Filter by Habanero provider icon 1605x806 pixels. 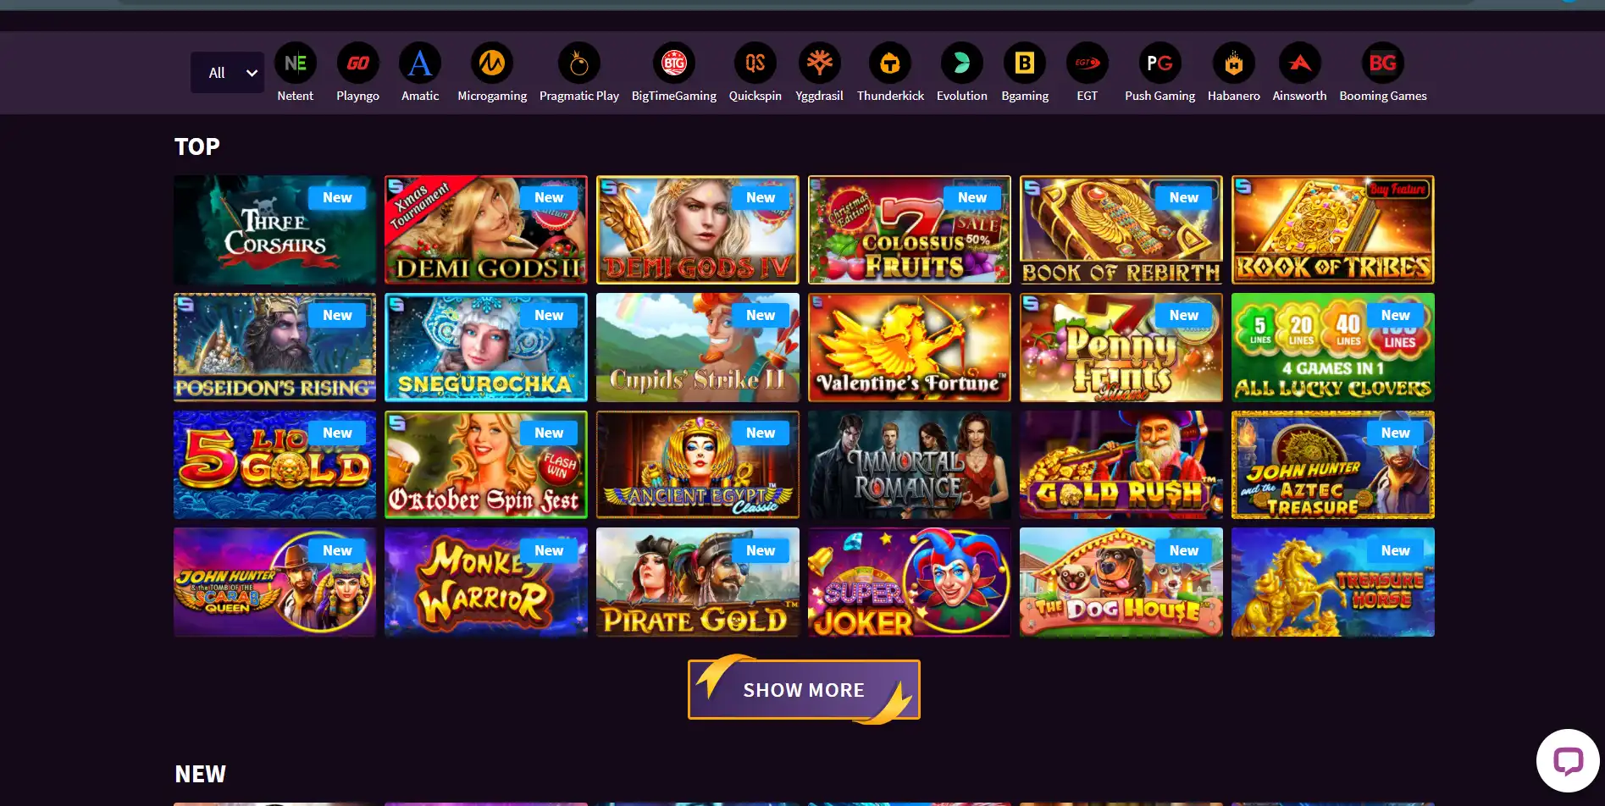[x=1234, y=63]
